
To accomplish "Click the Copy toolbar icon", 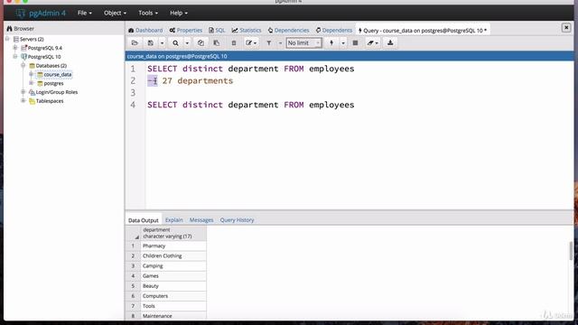I will [200, 43].
